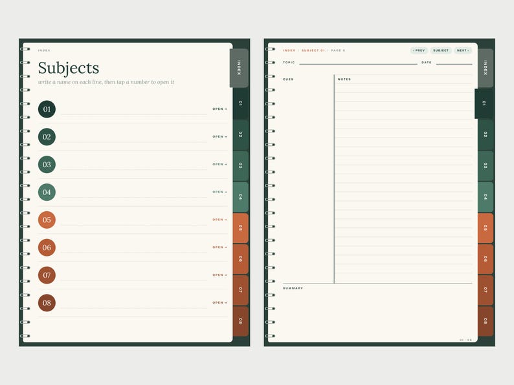Select side tab 07 on notes page

point(486,290)
